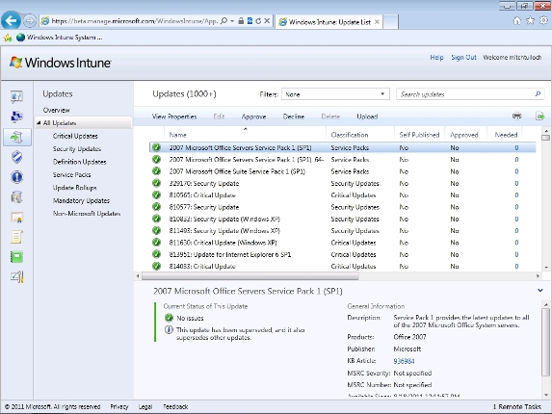Click the export list icon
552x414 pixels.
(x=540, y=116)
